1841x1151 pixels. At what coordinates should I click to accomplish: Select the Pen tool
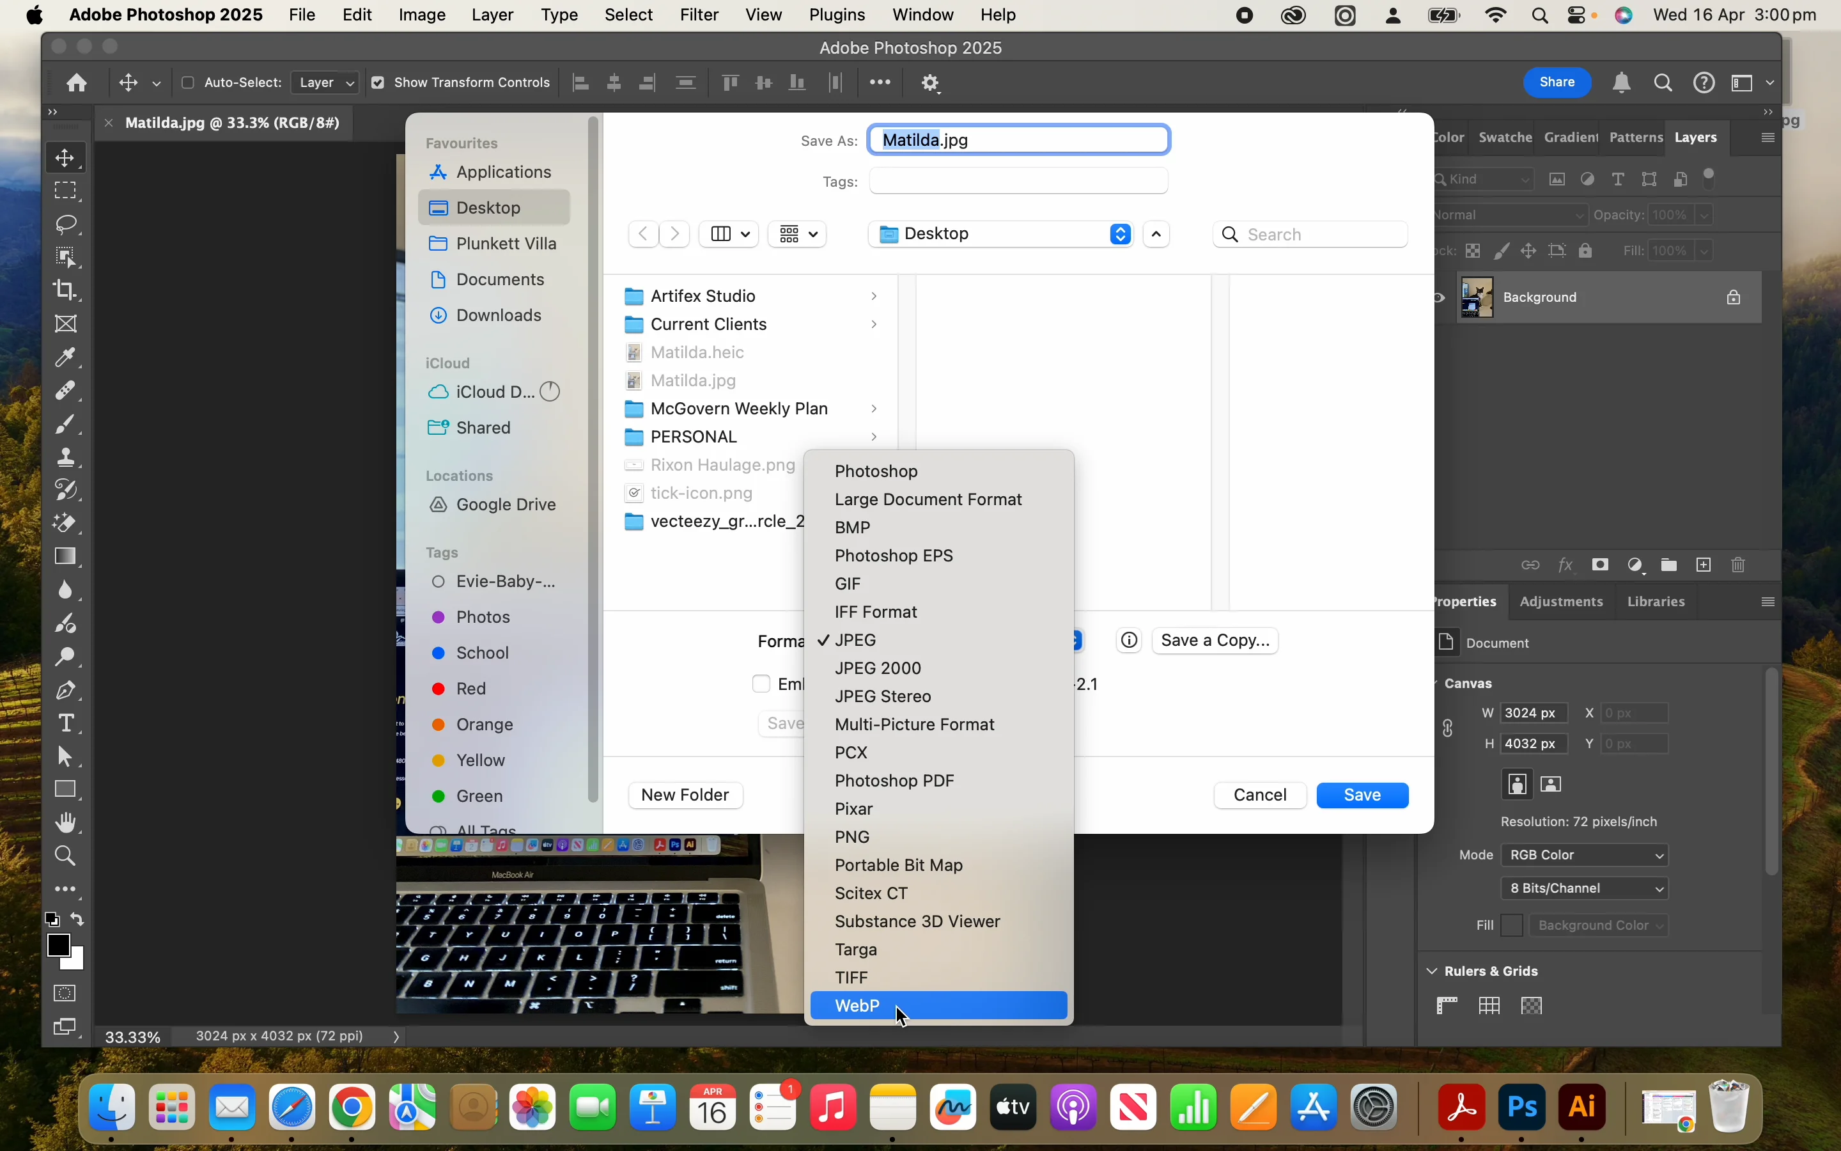[x=65, y=691]
